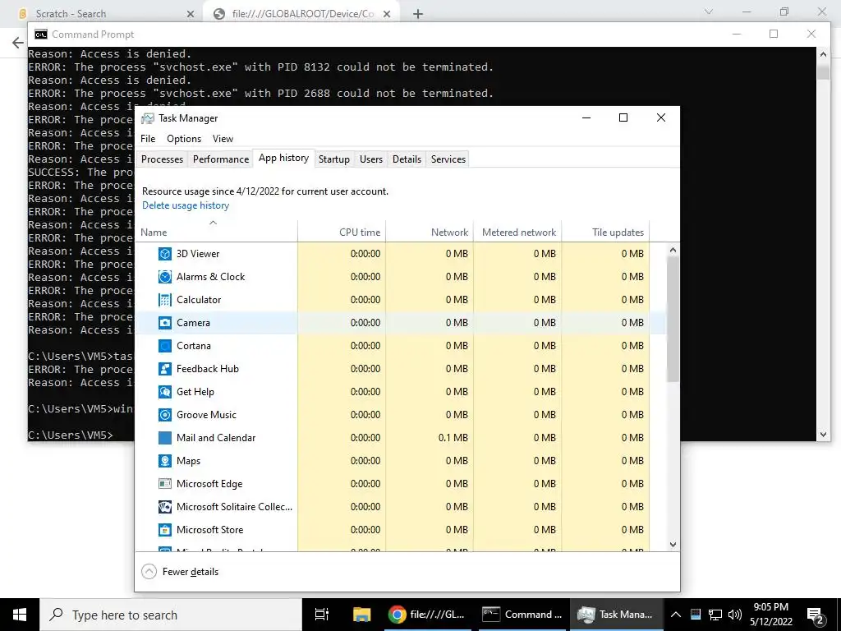Switch to the Services tab
841x631 pixels.
click(x=448, y=159)
